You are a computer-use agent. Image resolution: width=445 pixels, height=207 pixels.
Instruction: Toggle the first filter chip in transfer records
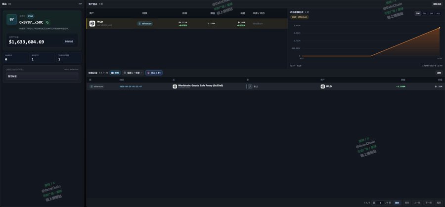[115, 73]
